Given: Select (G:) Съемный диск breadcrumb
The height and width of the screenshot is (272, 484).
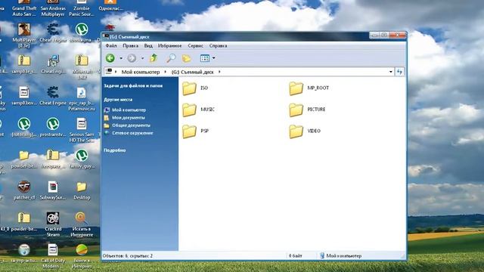Looking at the screenshot, I should tap(192, 72).
